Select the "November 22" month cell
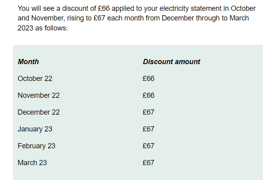The height and width of the screenshot is (186, 275). pyautogui.click(x=38, y=95)
